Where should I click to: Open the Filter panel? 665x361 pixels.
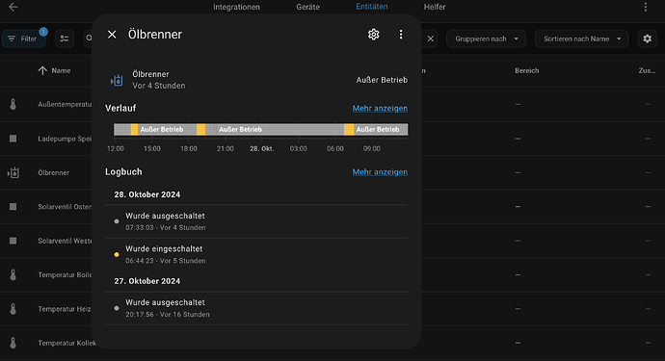24,39
